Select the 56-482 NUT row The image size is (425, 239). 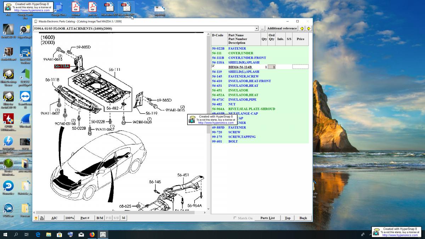[x=260, y=104]
